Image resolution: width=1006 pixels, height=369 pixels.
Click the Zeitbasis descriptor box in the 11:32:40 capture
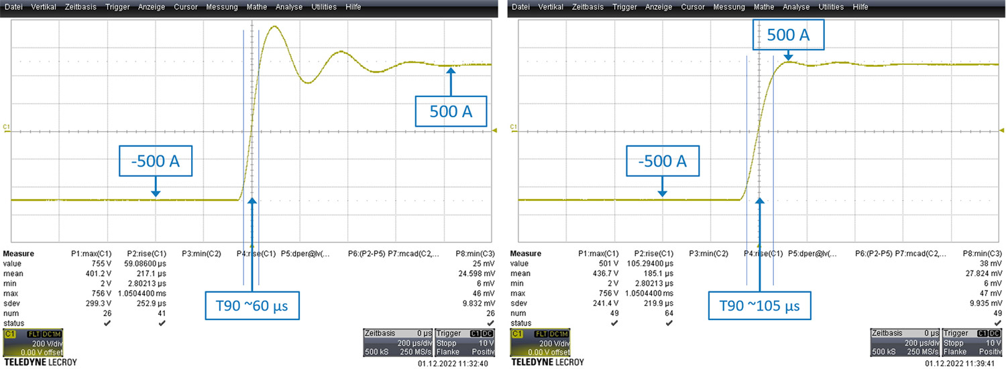396,342
